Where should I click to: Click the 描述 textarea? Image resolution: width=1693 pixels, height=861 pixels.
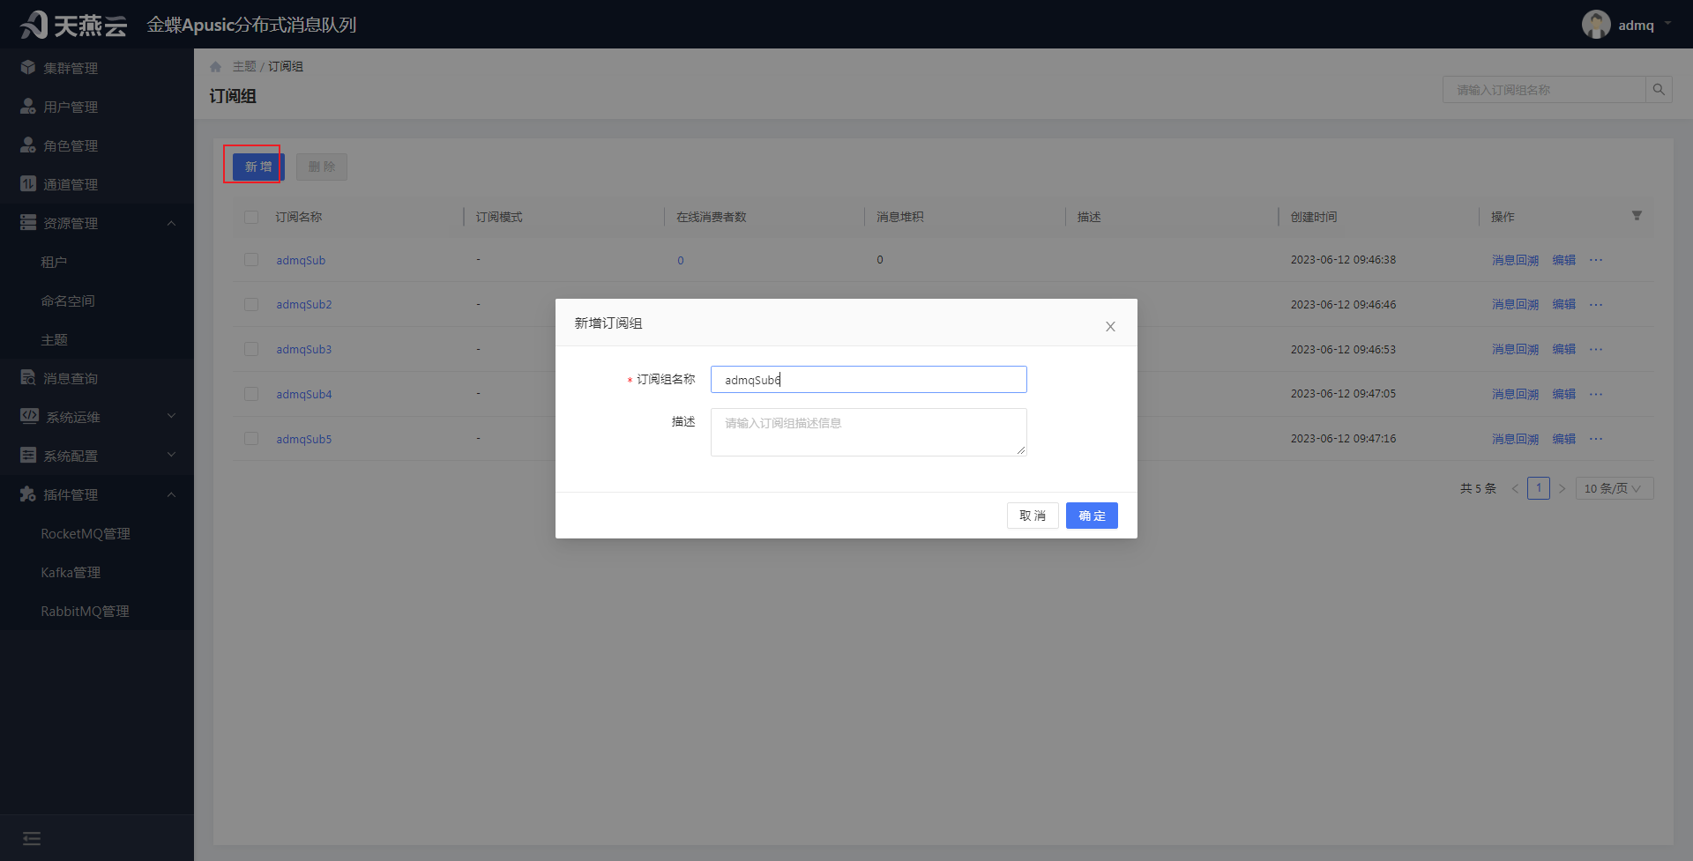(x=869, y=432)
